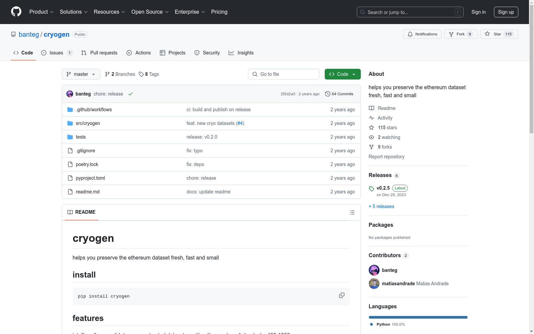
Task: Expand the Enterprise menu
Action: pos(190,12)
